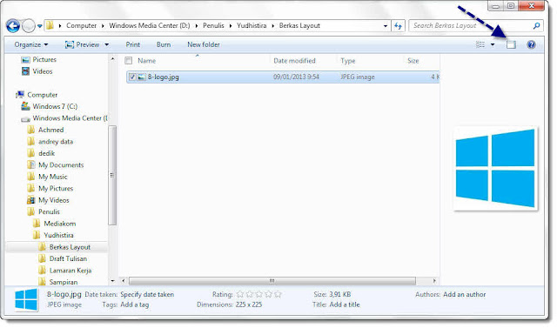Viewport: 557px width, 328px height.
Task: Click navigation pane scroll up arrow
Action: click(x=112, y=59)
